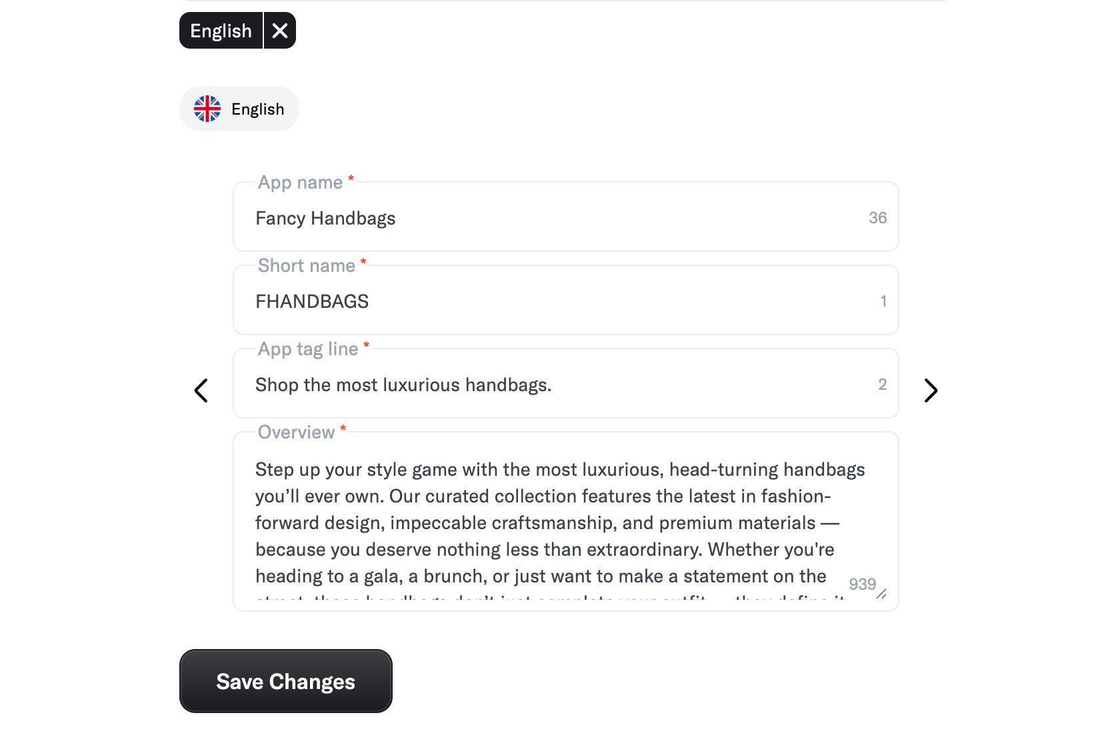Click the Short name character counter 1
Viewport: 1104px width, 745px height.
click(883, 301)
